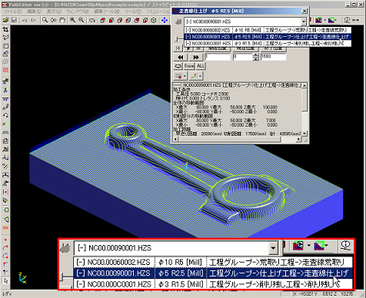366x298 pixels.
Task: Open dropdown arrow next to display options icon
Action: tap(185, 76)
